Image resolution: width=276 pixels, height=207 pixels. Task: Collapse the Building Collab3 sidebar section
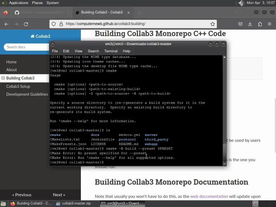(x=3, y=78)
